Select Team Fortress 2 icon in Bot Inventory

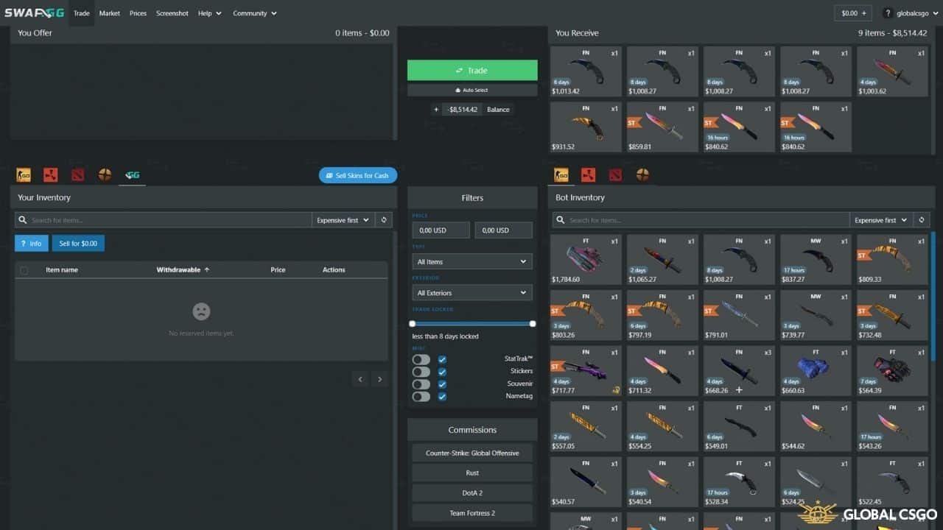(x=643, y=174)
